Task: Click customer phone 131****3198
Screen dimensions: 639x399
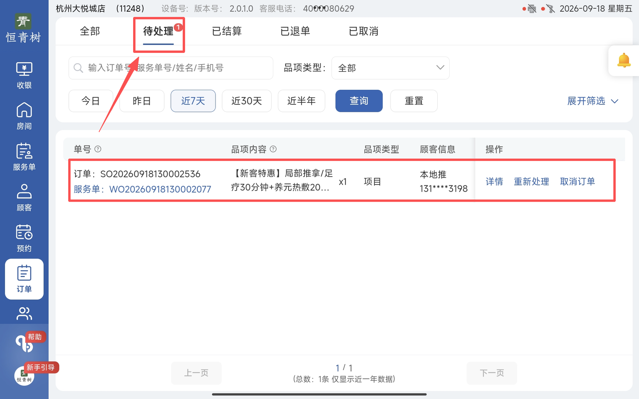Action: 443,189
